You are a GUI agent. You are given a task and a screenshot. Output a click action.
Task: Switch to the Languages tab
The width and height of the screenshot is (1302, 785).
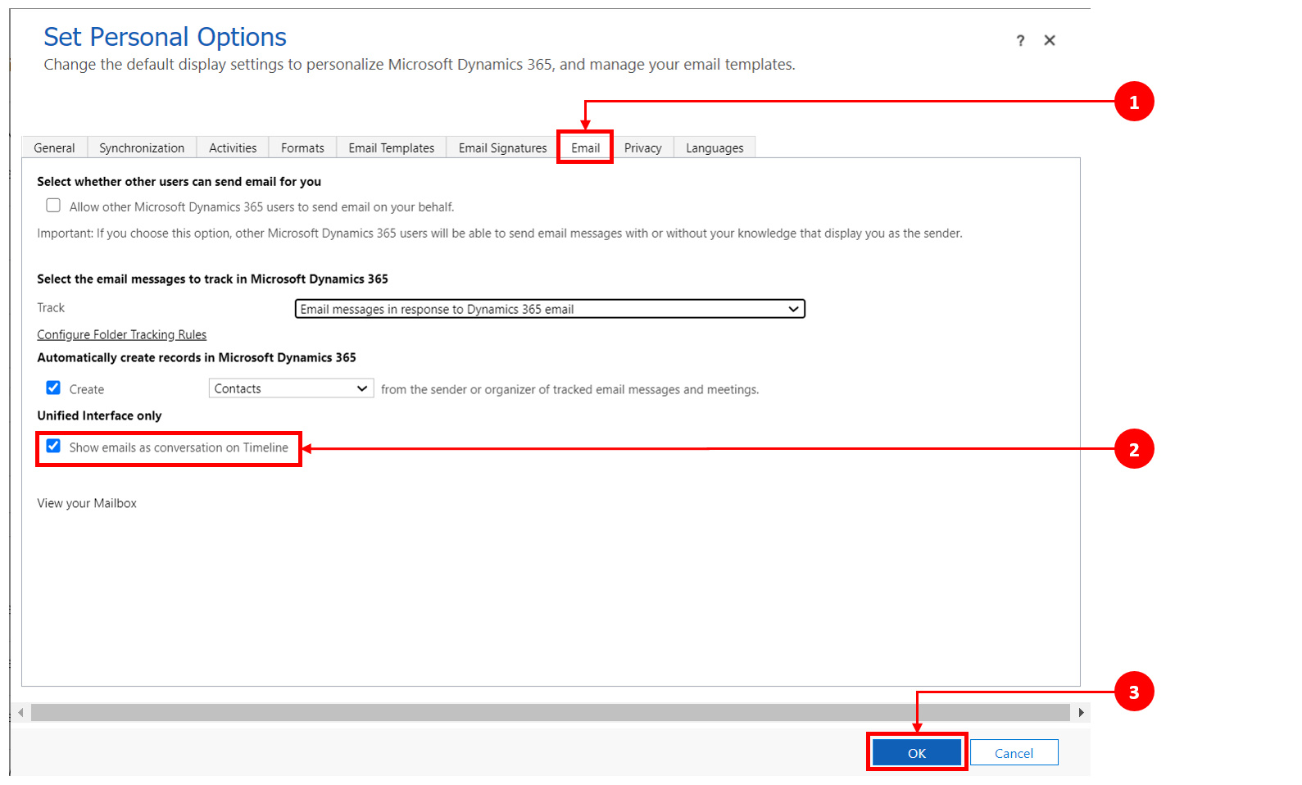[x=715, y=147]
